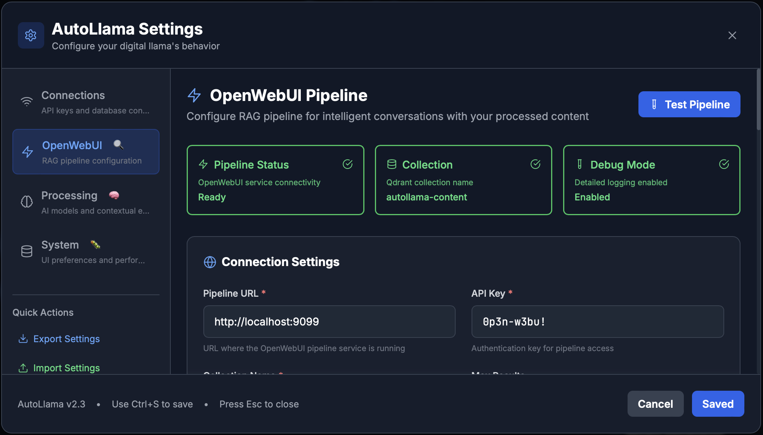Image resolution: width=763 pixels, height=435 pixels.
Task: Close the AutoLlama Settings dialog
Action: [732, 35]
